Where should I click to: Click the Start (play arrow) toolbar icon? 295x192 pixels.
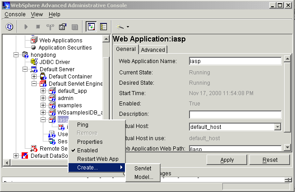[x=26, y=27]
